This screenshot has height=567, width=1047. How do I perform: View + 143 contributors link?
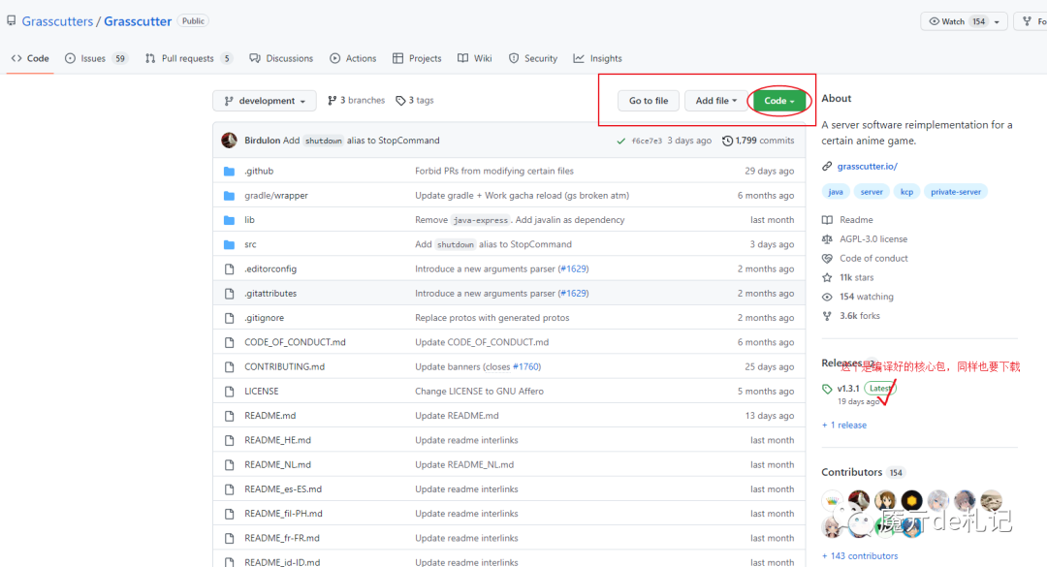click(x=859, y=555)
